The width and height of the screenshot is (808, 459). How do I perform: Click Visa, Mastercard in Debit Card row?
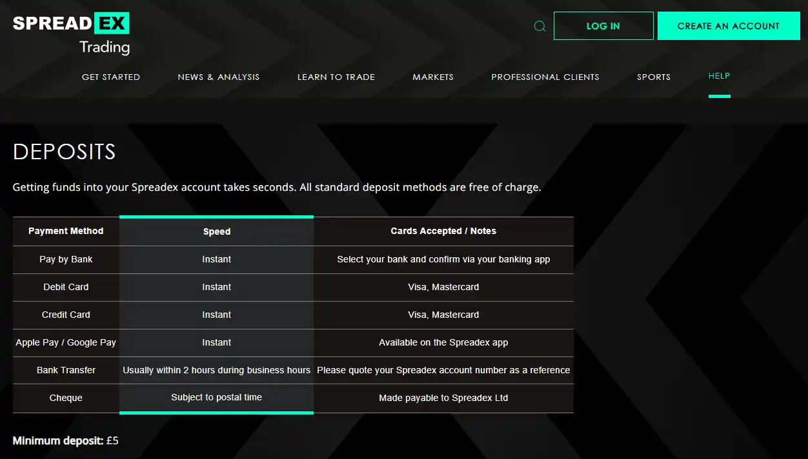click(443, 287)
